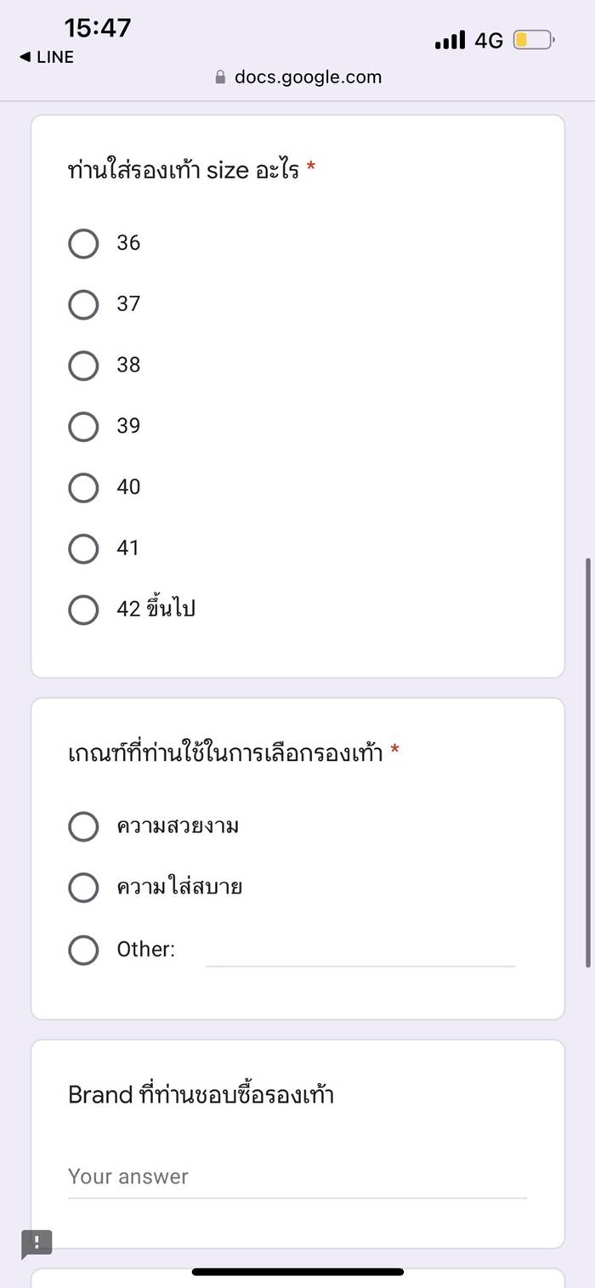Click the battery indicator icon
This screenshot has width=595, height=1288.
point(534,40)
